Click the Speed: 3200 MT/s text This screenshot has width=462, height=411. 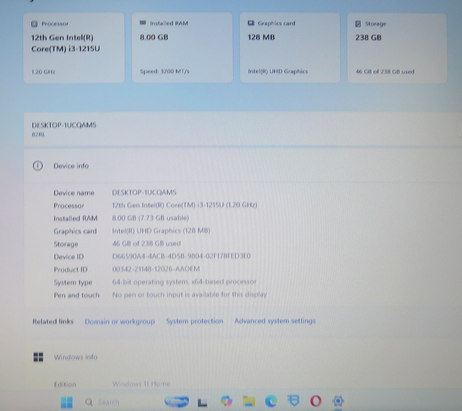tap(165, 71)
